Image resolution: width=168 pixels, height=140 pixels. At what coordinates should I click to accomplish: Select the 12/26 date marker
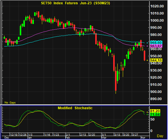click(x=23, y=135)
